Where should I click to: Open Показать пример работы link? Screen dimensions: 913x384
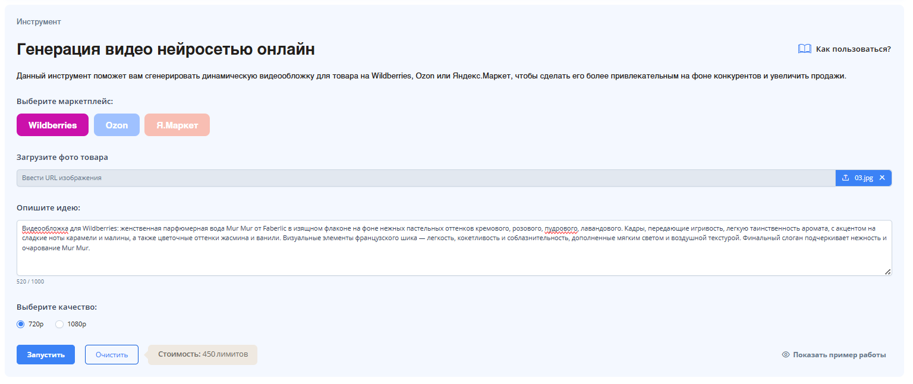click(839, 355)
